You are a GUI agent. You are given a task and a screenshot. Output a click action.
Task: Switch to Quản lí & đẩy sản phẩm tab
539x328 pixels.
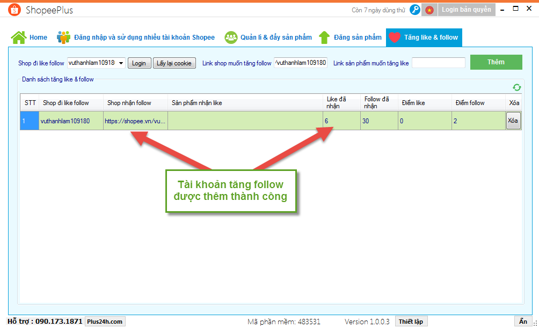[268, 38]
